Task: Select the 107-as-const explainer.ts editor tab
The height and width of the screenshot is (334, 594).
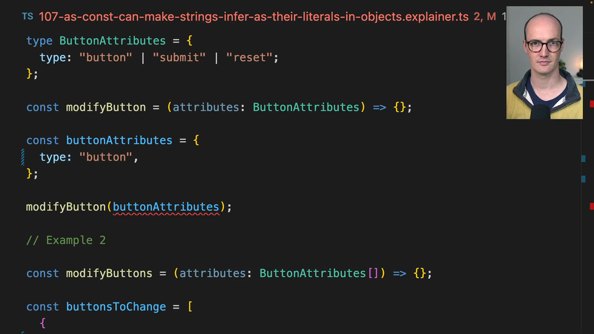Action: point(254,16)
